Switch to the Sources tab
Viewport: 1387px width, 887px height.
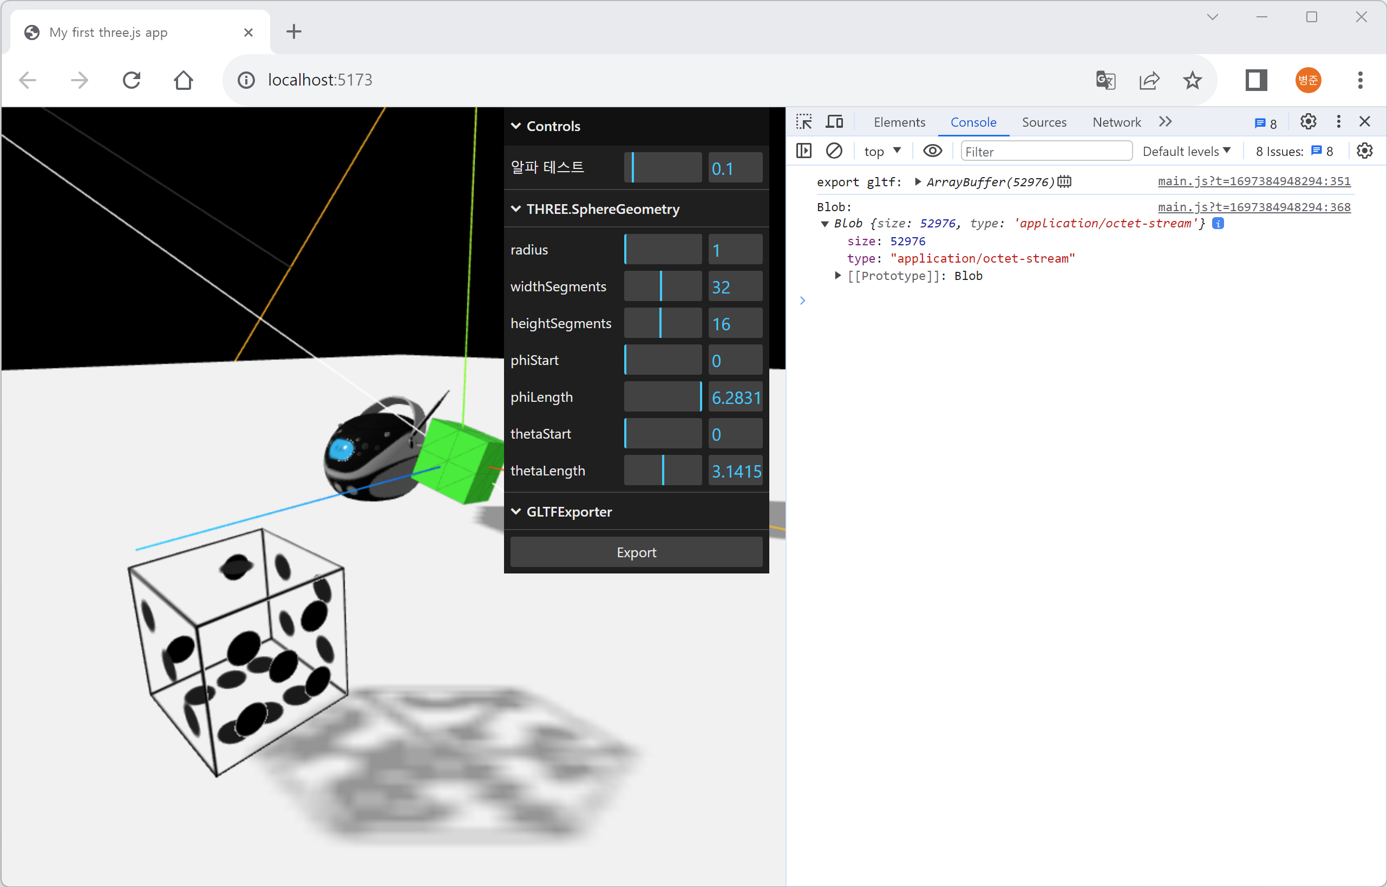[x=1044, y=122]
